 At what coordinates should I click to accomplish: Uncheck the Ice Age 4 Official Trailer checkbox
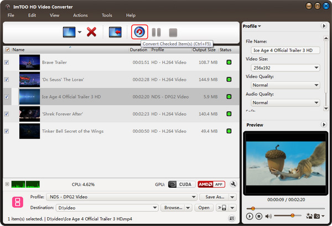[7, 97]
